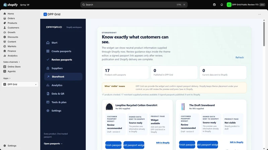Screen dimensions: 268x150
Task: Open the three-dot menu in app header
Action: point(260,14)
